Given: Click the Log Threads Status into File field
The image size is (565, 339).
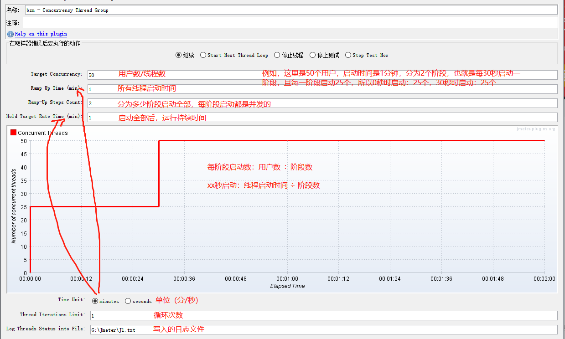Looking at the screenshot, I should tap(324, 329).
